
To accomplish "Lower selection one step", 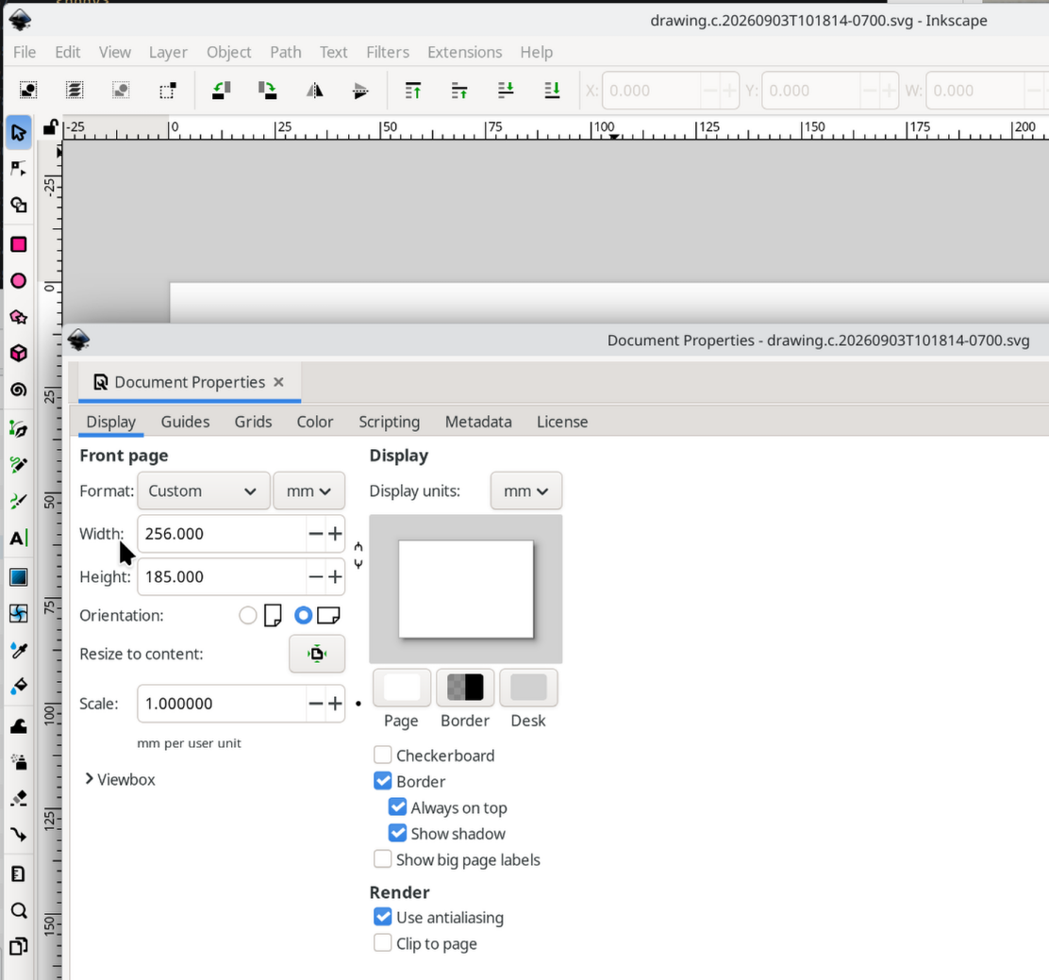I will tap(506, 91).
